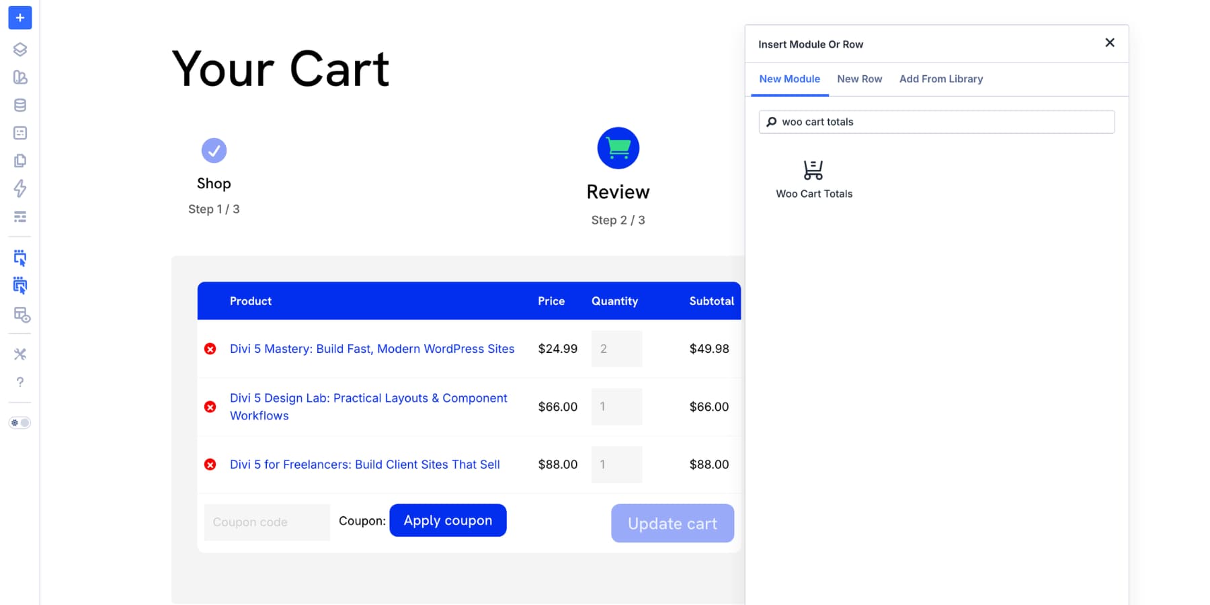Remove Divi 5 Mastery from cart
1210x605 pixels.
[210, 349]
